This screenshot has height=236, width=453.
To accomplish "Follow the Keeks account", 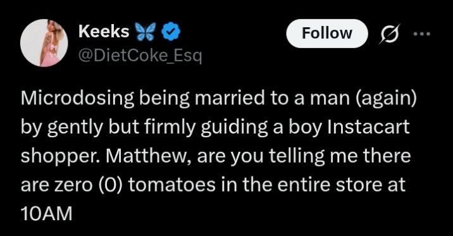I will coord(327,34).
